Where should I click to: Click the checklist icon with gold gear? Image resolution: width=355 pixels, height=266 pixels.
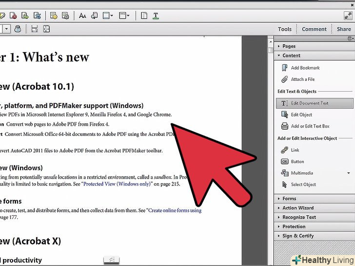coord(54,16)
